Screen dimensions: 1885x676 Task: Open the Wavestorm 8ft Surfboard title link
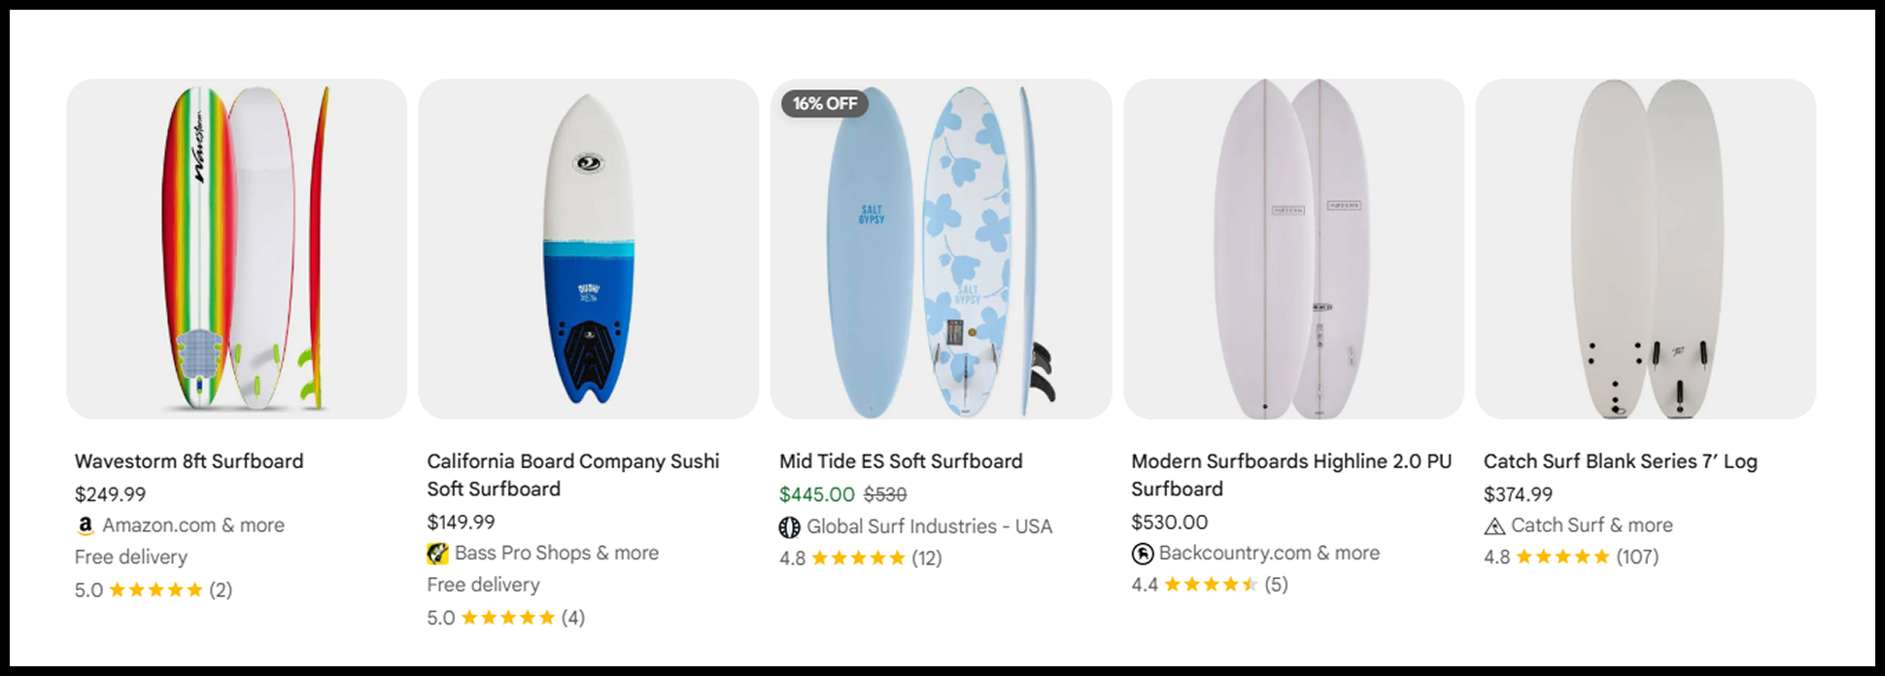(x=189, y=461)
